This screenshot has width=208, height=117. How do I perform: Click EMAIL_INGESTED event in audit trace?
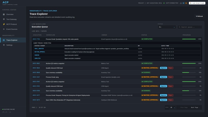point(39,49)
